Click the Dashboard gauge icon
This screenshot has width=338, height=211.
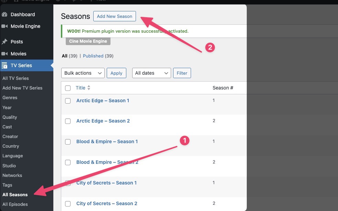pyautogui.click(x=4, y=14)
